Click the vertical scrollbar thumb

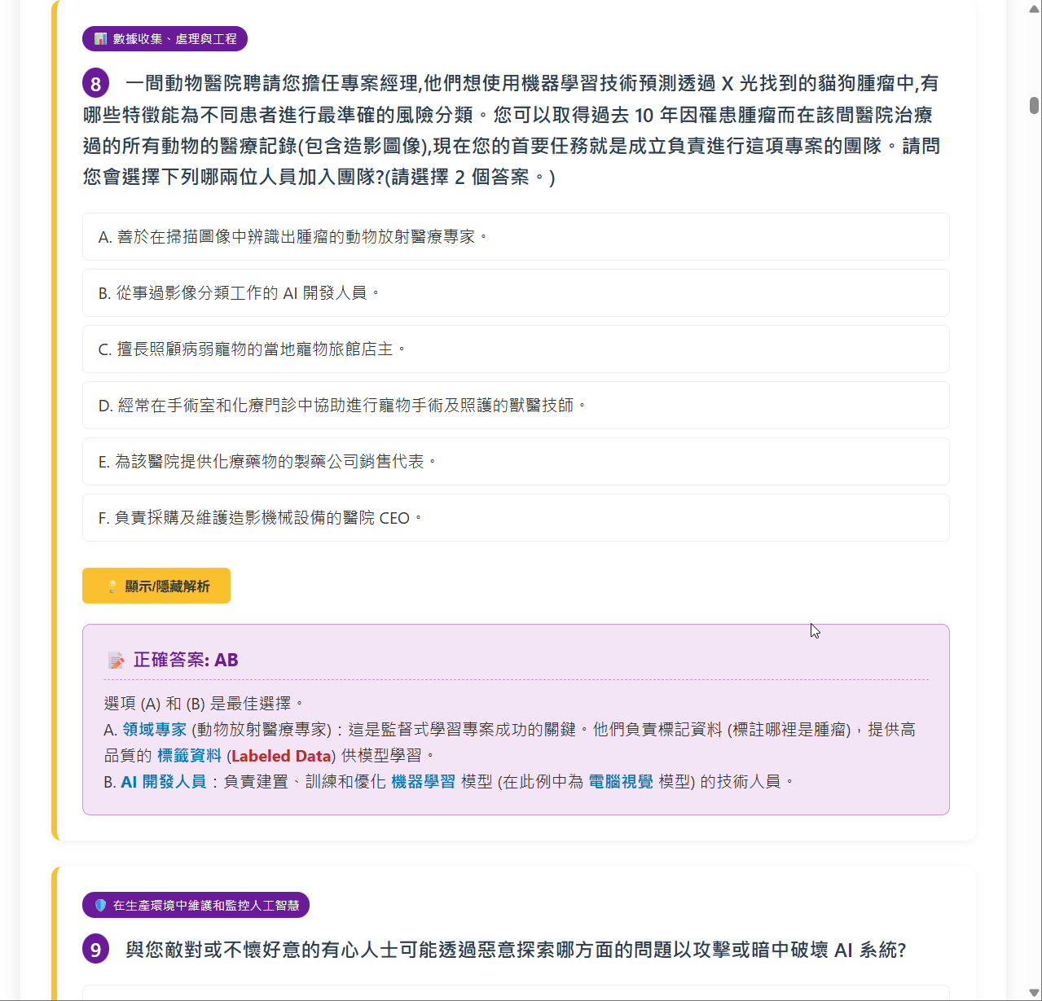tap(1034, 105)
